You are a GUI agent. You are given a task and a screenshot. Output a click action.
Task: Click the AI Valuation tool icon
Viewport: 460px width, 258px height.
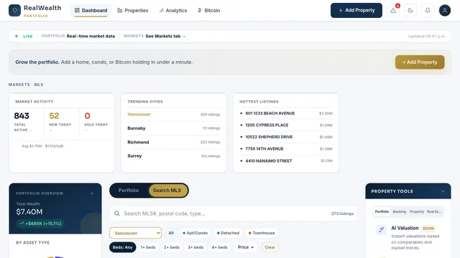(382, 229)
